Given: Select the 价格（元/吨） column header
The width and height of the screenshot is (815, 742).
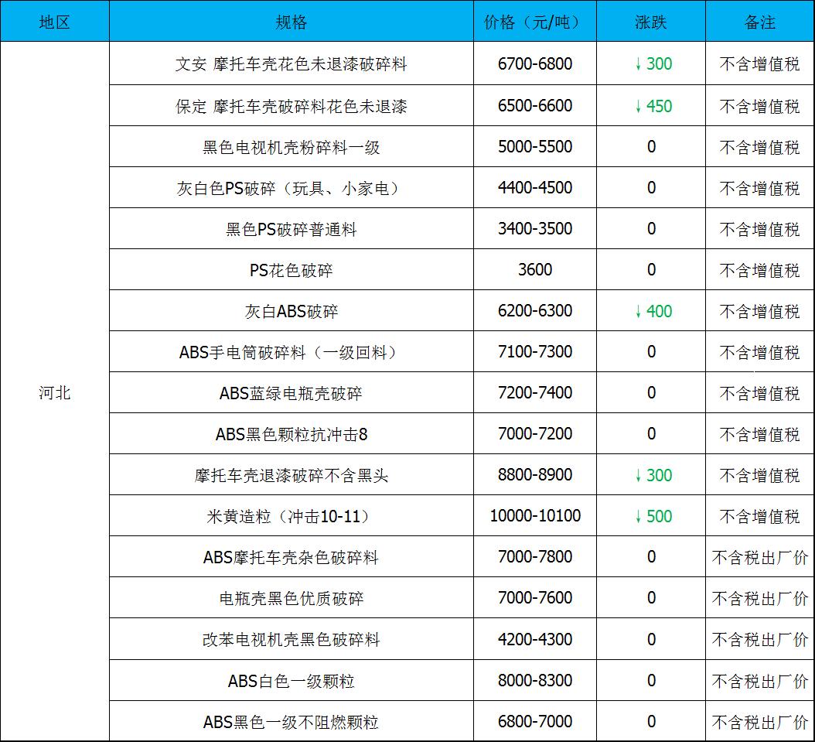Looking at the screenshot, I should (x=535, y=22).
